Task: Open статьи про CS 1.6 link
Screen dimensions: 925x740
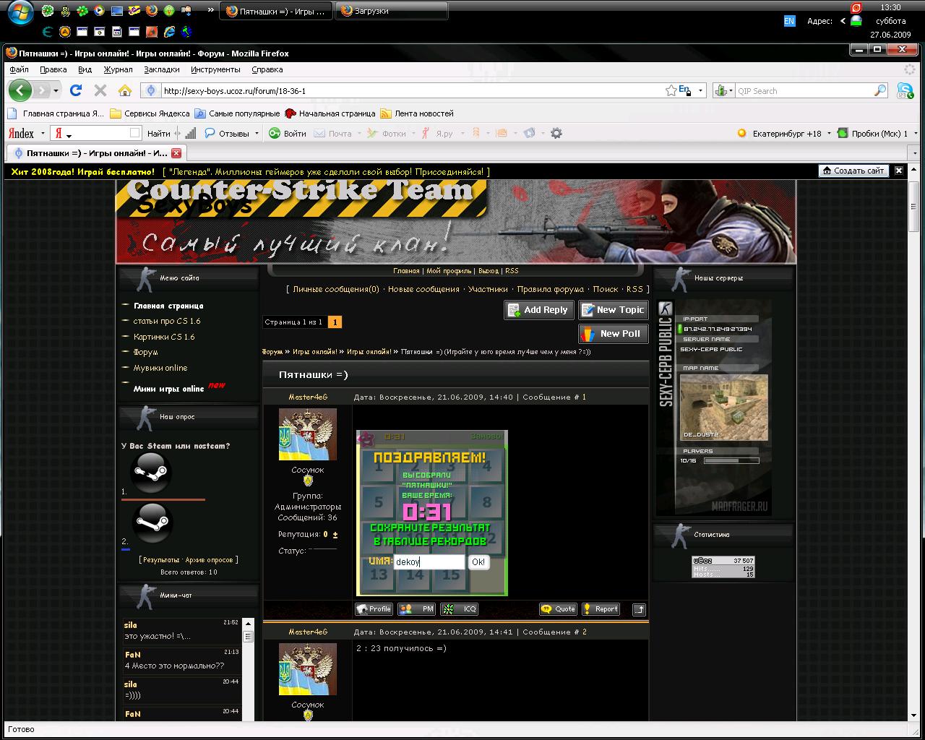Action: pyautogui.click(x=167, y=321)
